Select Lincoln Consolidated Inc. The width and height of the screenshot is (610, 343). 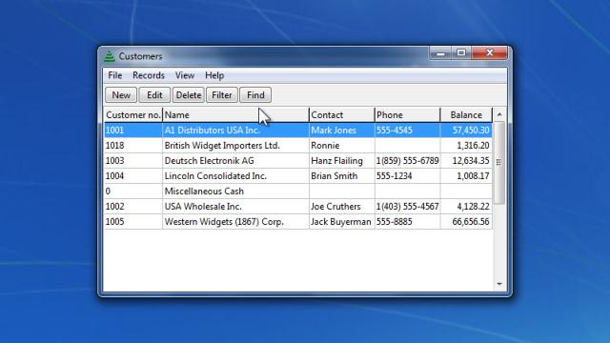(x=235, y=175)
